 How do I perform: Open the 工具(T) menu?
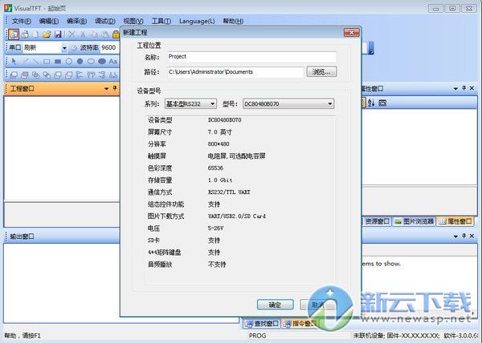coord(161,21)
